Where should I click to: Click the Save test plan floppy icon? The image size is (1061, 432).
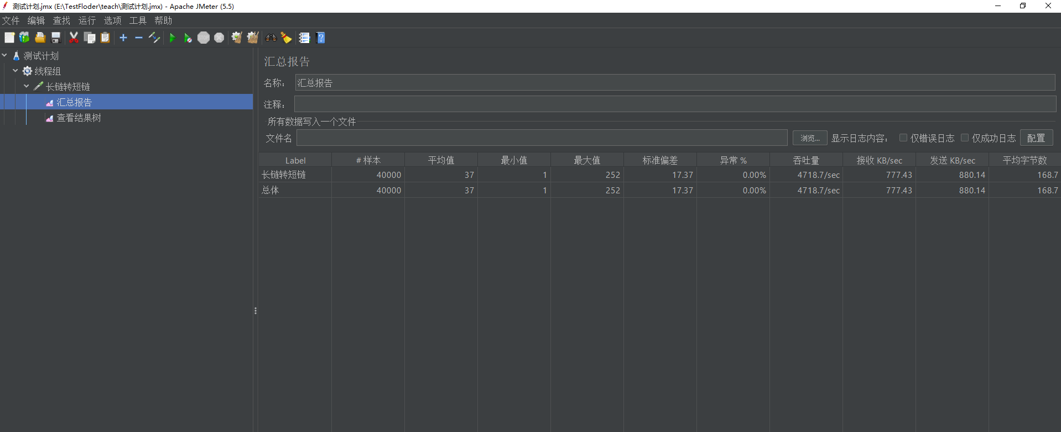56,38
